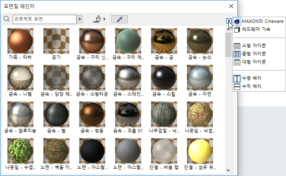Close the 표면질 페인터 dialog

[231, 6]
